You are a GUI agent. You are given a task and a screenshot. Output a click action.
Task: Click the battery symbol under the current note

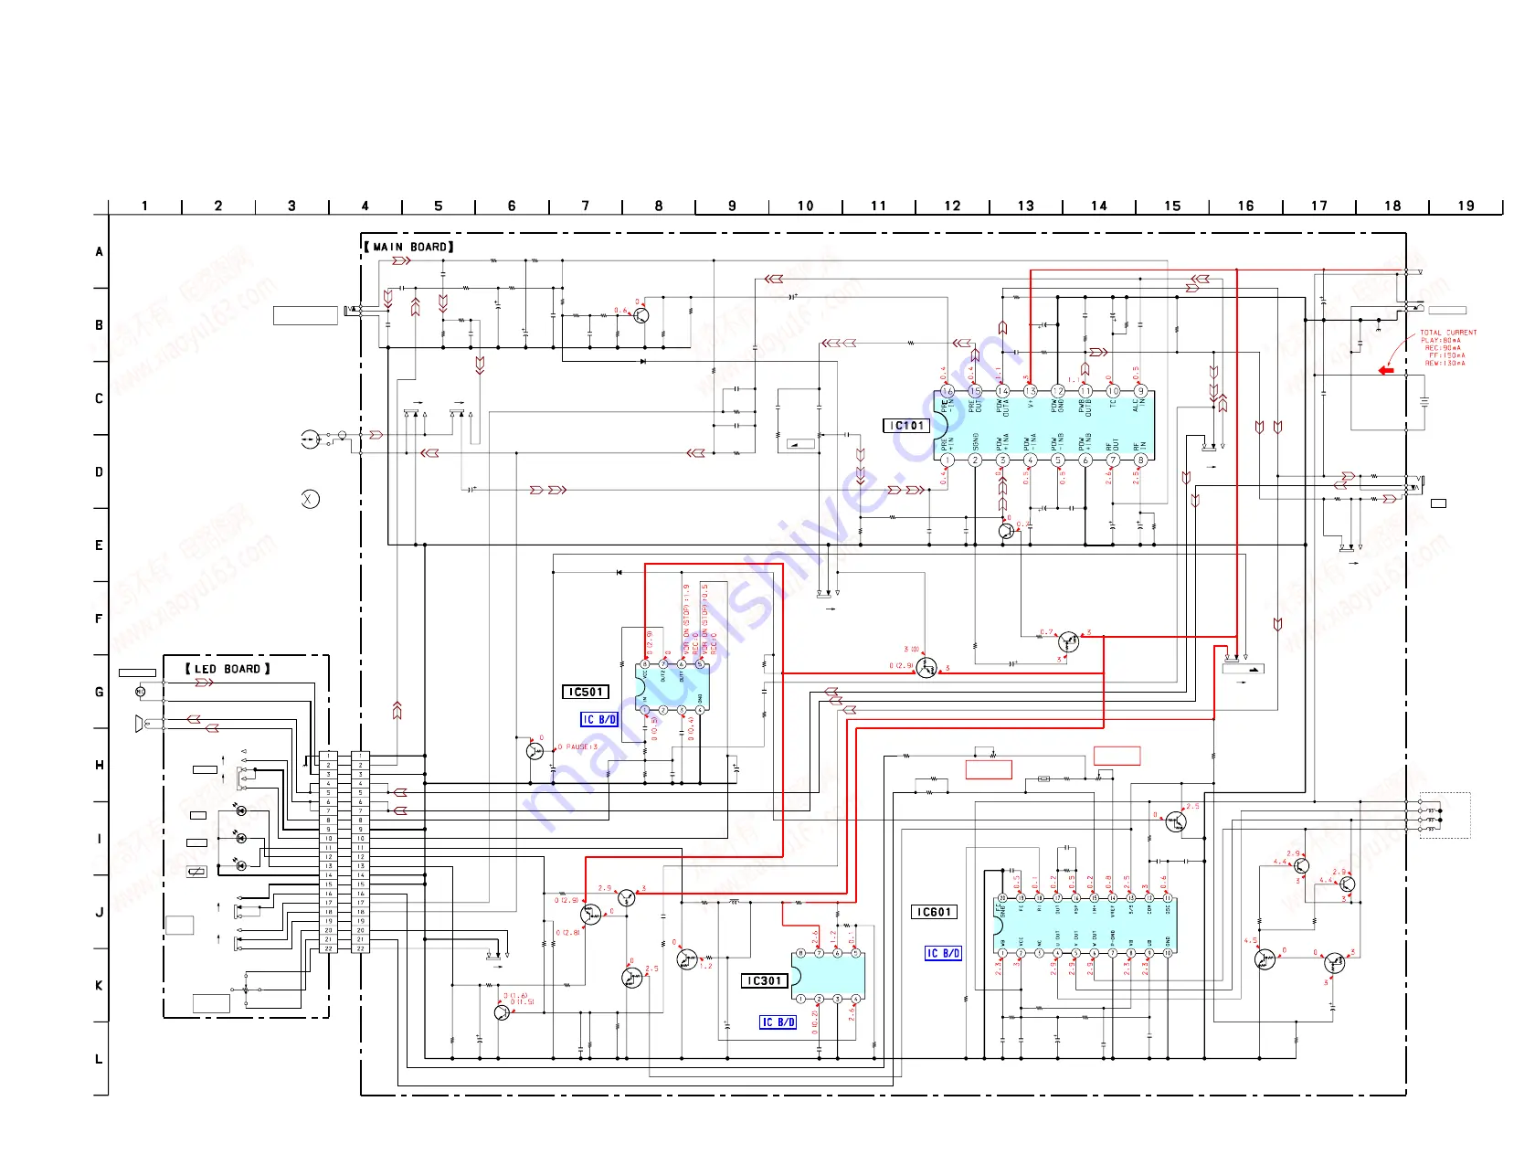(1424, 400)
